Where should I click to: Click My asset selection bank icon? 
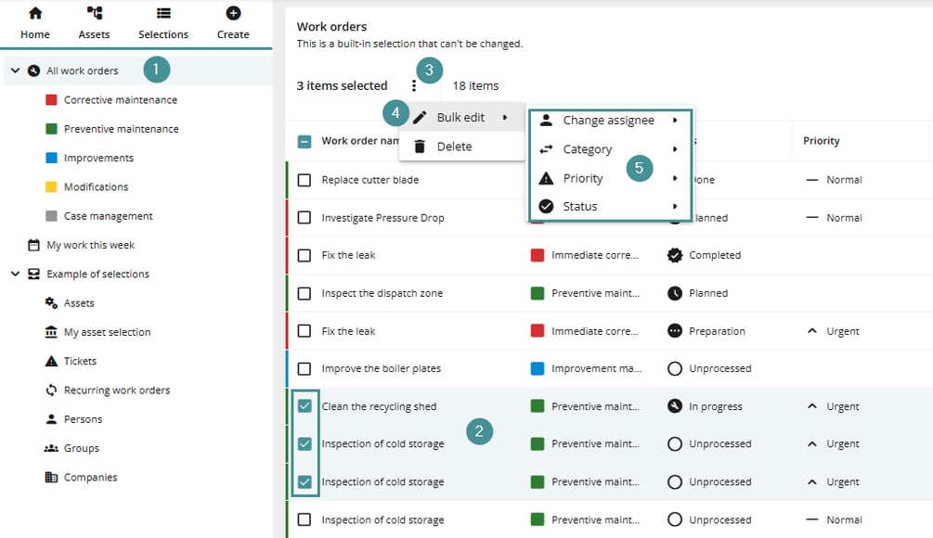point(52,332)
